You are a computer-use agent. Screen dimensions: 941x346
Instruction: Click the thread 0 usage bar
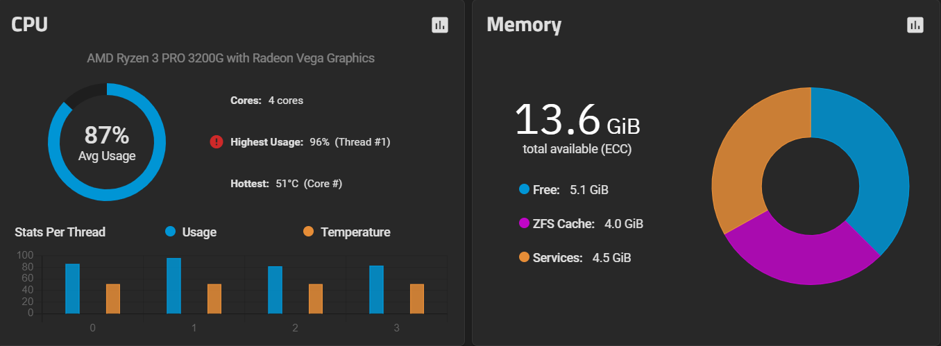point(72,288)
